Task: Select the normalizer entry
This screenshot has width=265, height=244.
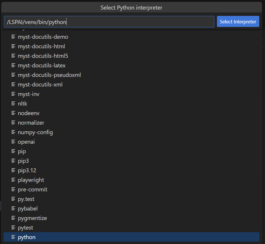Action: point(31,123)
